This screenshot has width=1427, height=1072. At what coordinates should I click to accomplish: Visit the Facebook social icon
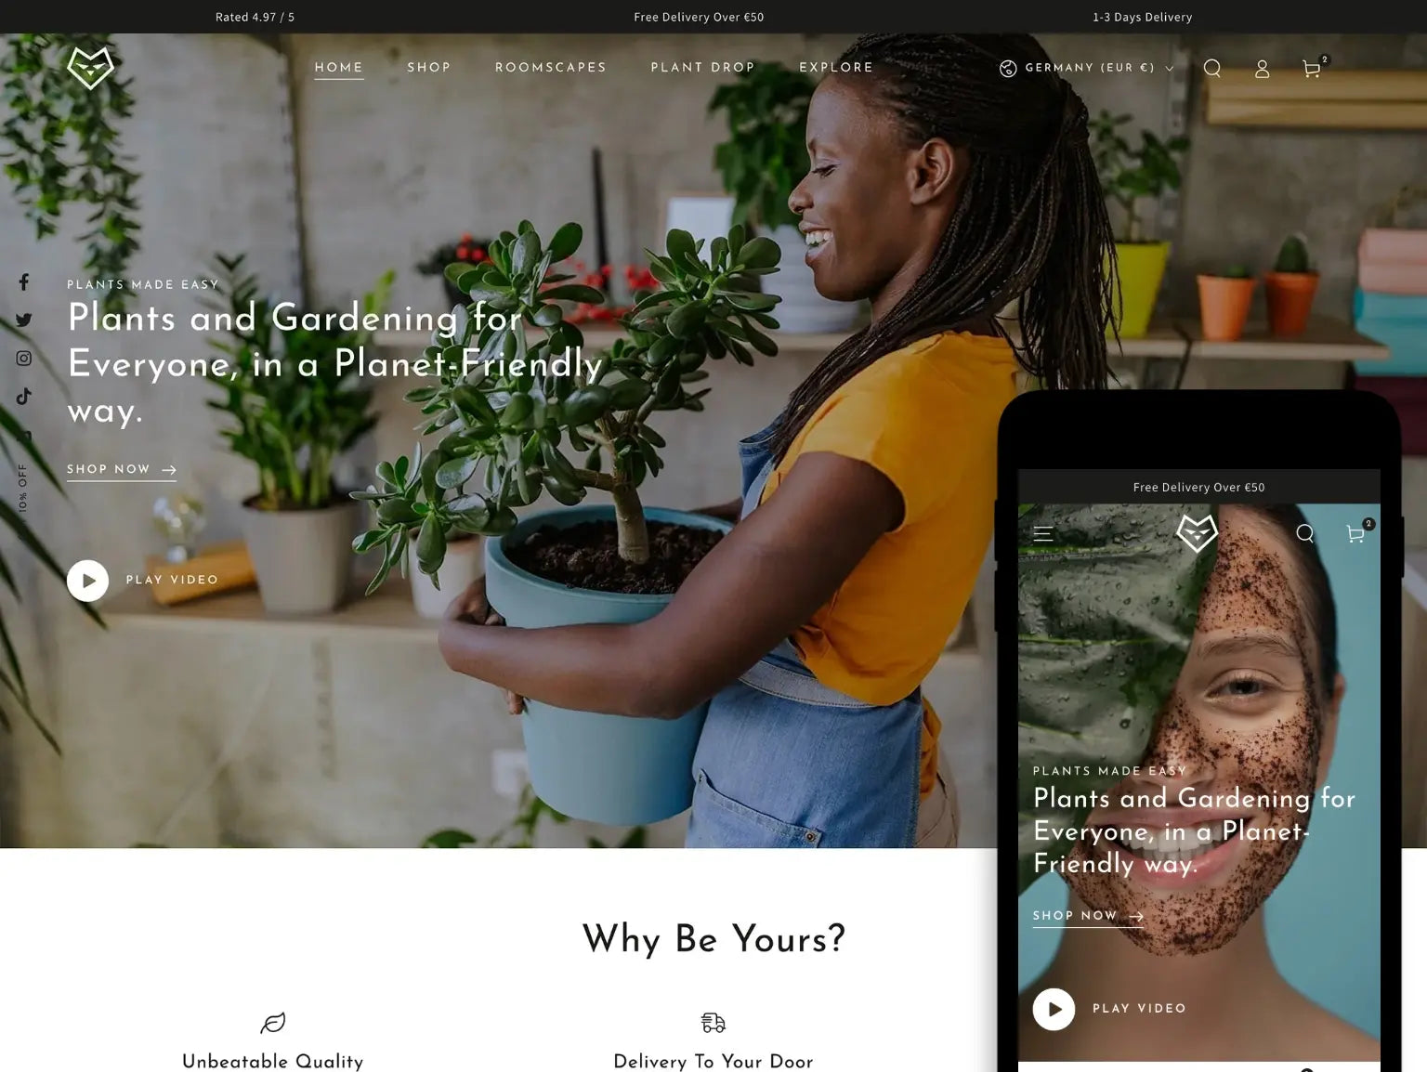[x=24, y=281]
